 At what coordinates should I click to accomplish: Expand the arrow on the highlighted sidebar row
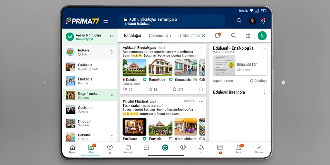pyautogui.click(x=112, y=94)
